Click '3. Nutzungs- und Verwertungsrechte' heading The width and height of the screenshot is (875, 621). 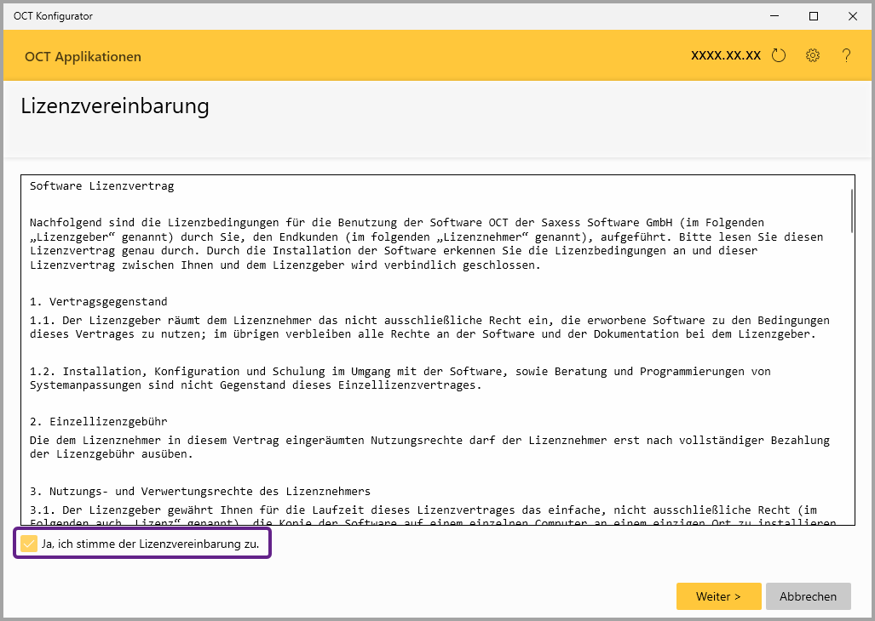click(x=199, y=492)
